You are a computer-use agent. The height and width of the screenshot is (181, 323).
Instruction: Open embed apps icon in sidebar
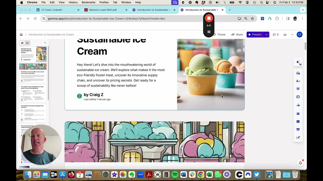(298, 129)
